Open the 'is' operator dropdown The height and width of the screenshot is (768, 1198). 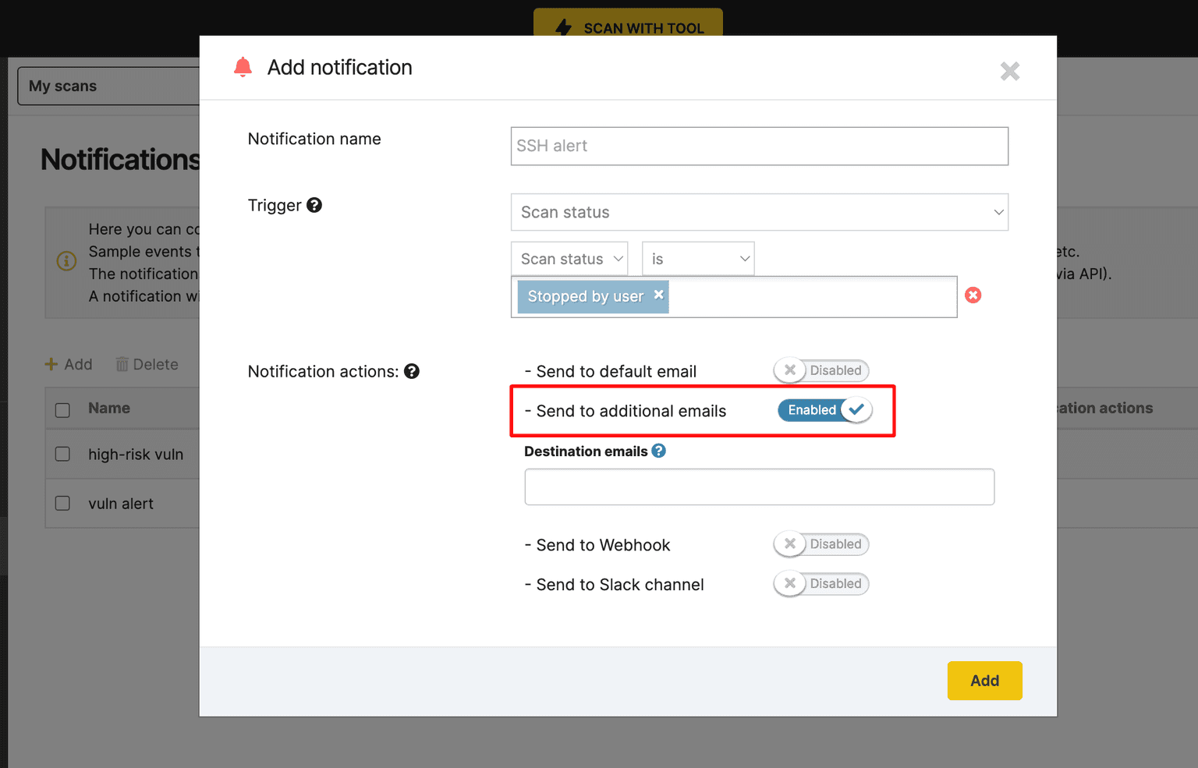(697, 258)
